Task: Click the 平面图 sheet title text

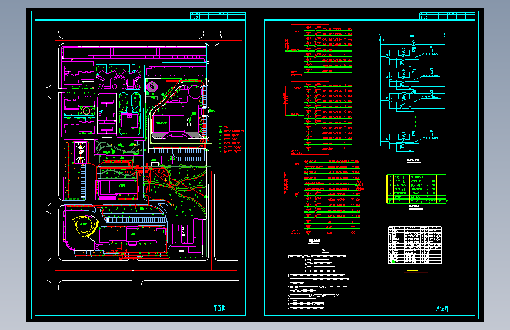Action: [x=219, y=308]
